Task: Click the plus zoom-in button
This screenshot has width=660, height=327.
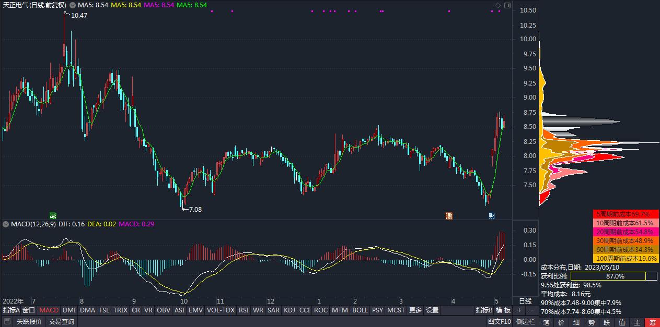Action: (x=519, y=310)
